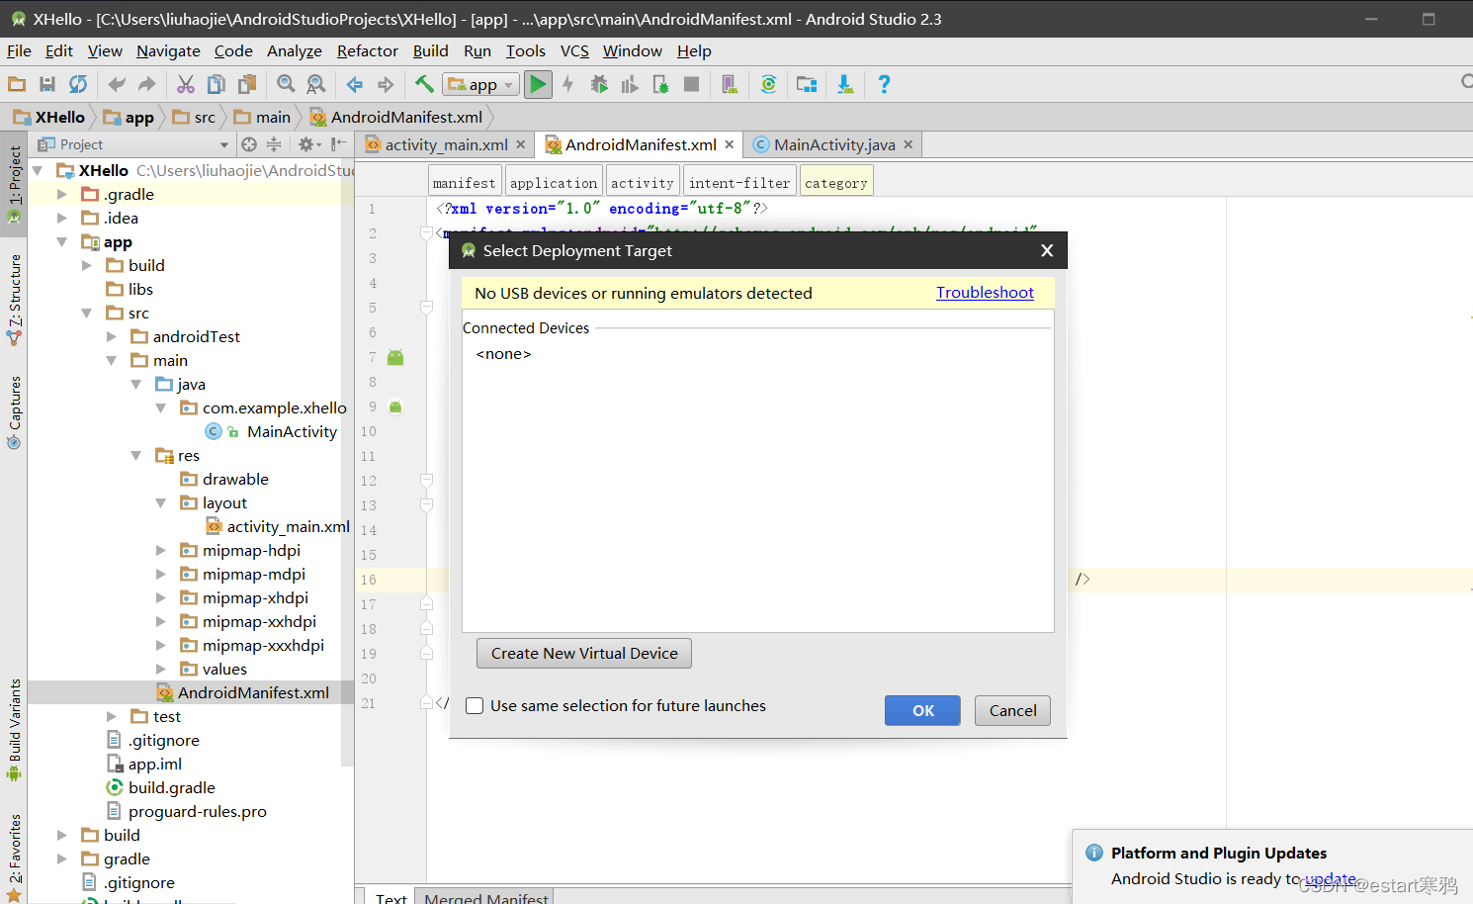
Task: Collapse the layout folder in project tree
Action: click(x=160, y=502)
